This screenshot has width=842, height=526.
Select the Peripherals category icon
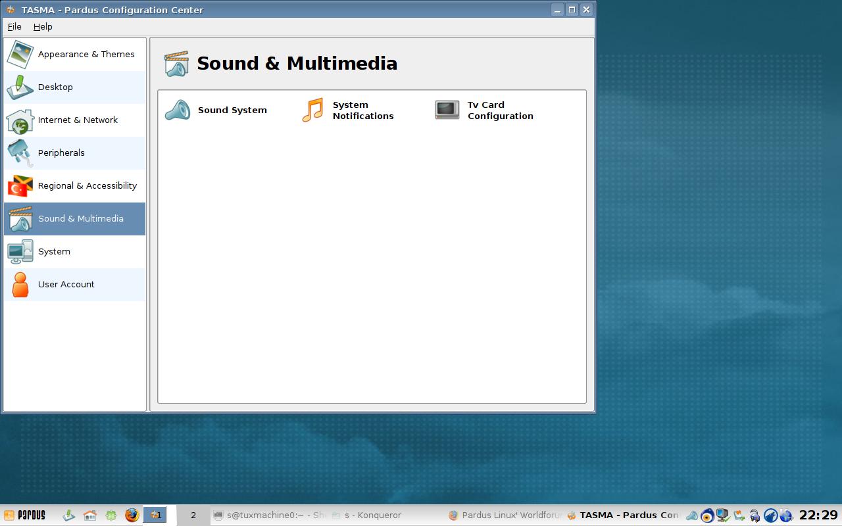click(20, 153)
